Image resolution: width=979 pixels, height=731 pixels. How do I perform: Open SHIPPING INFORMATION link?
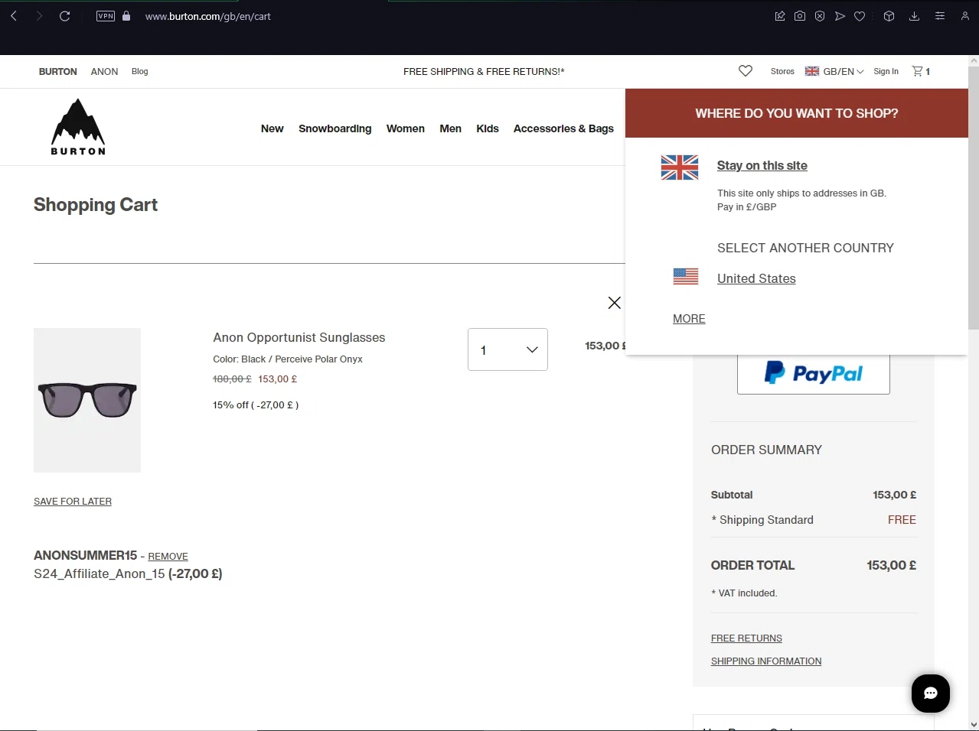[x=766, y=661]
